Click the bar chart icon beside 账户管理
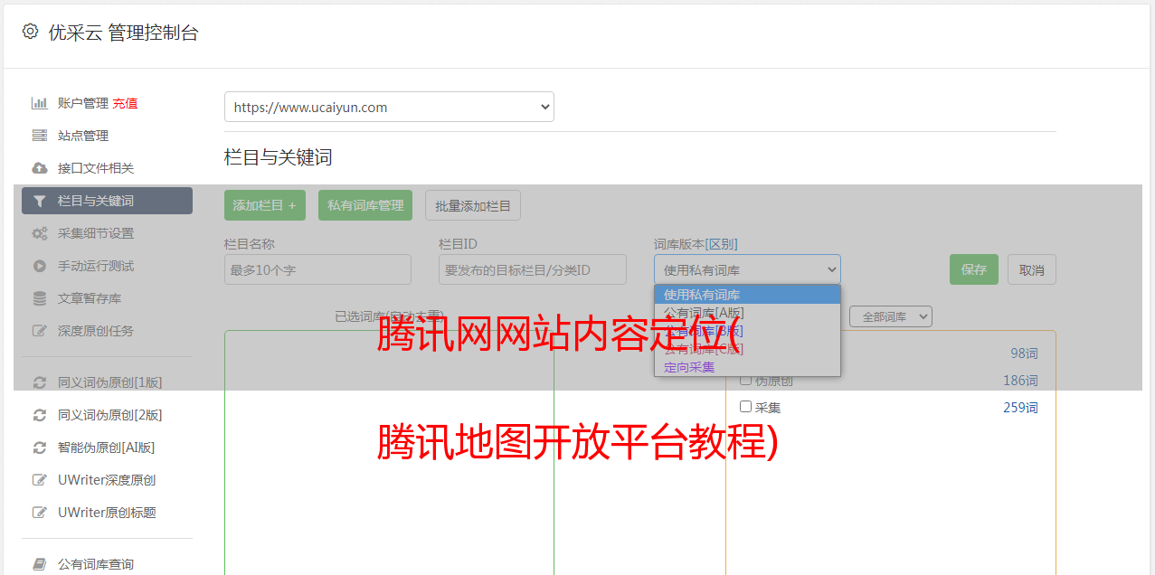Image resolution: width=1155 pixels, height=575 pixels. 40,103
